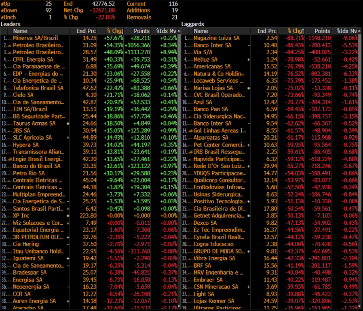Viewport: 363px width, 311px height.
Task: Click the Current label in the summary
Action: tap(136, 4)
